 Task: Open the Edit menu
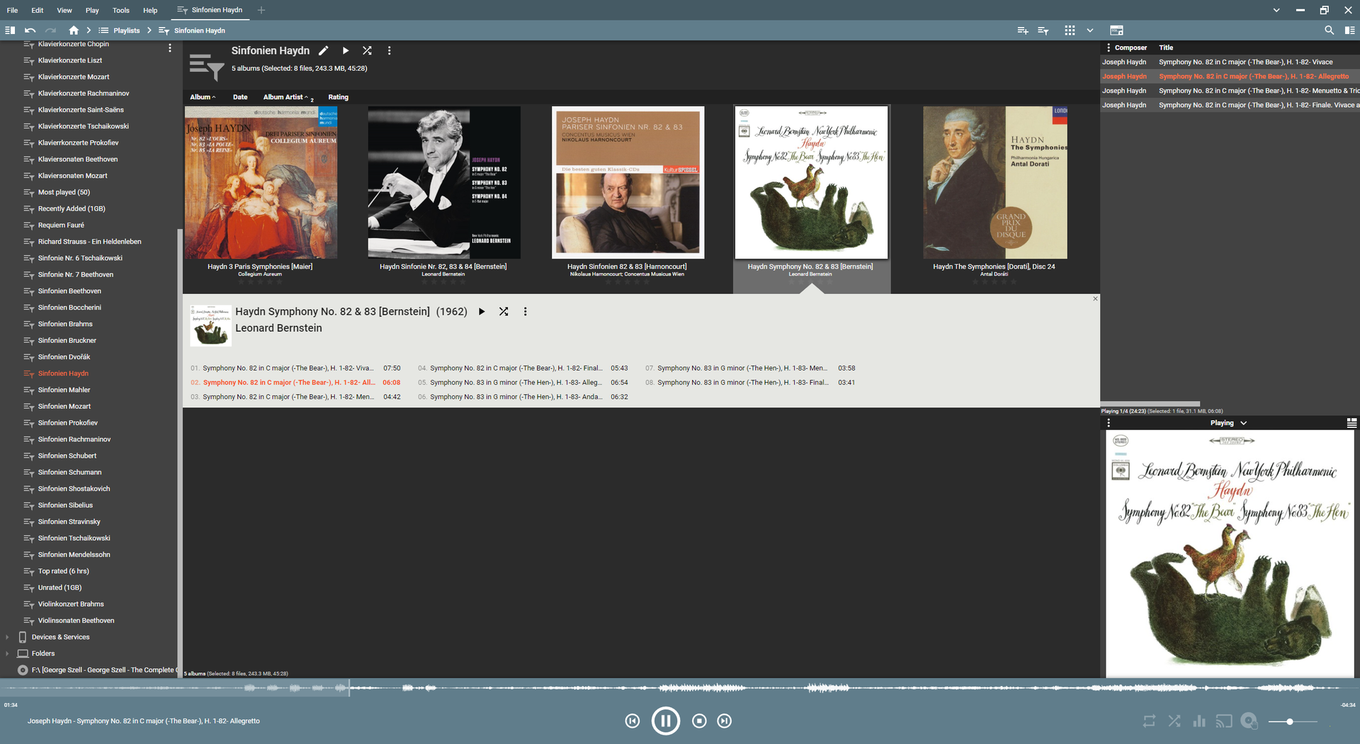[38, 10]
